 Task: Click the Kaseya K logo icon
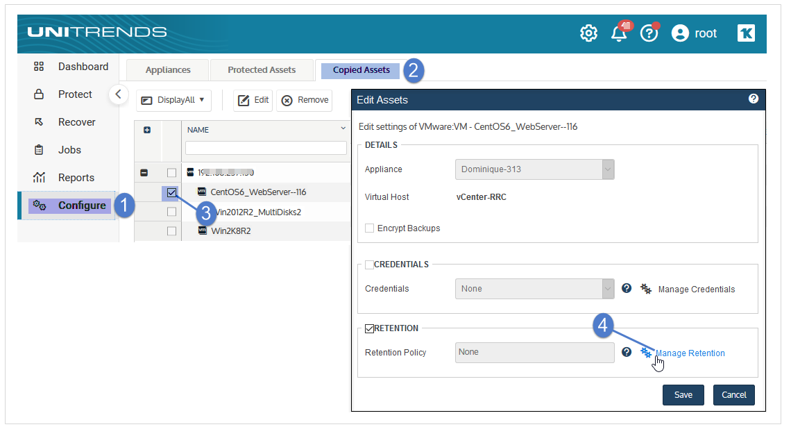pos(746,33)
